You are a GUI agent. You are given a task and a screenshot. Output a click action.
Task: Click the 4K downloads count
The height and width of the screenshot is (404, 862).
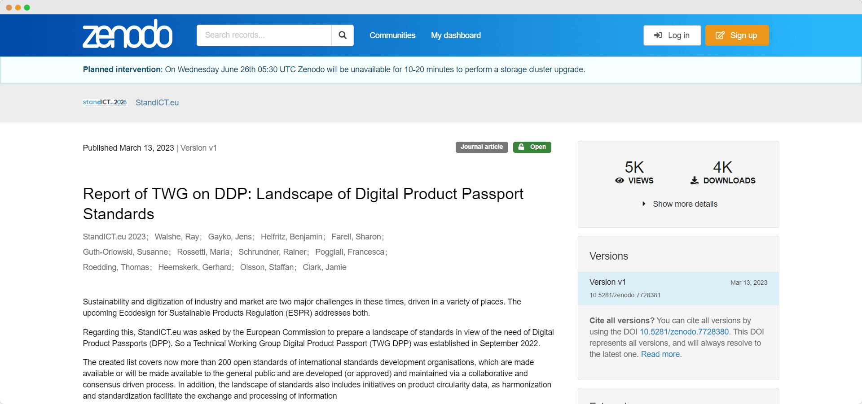[x=722, y=167]
